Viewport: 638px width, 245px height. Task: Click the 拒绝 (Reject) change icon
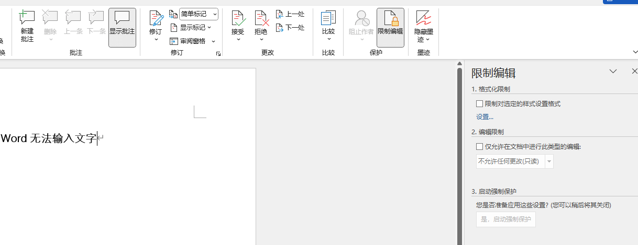(261, 19)
